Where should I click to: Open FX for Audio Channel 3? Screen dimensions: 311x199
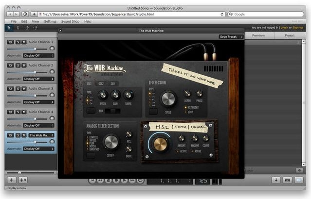click(10, 89)
